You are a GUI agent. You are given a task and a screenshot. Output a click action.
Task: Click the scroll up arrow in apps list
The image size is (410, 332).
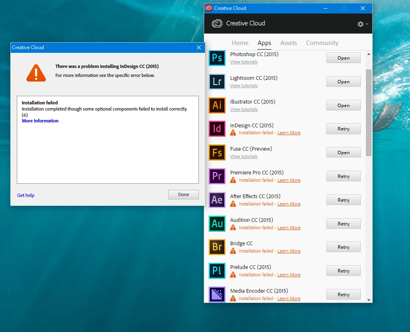369,54
